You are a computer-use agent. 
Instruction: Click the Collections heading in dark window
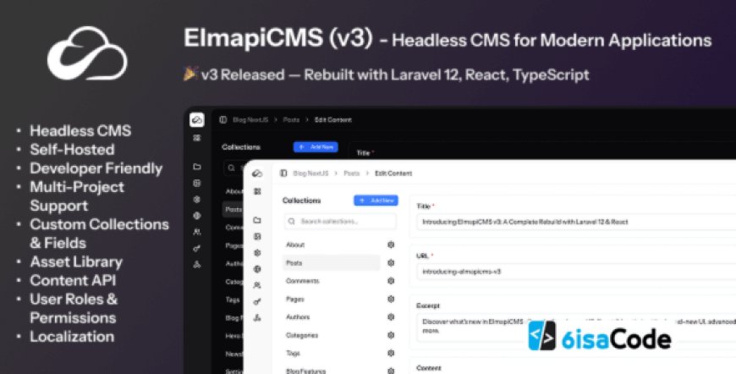pos(241,147)
